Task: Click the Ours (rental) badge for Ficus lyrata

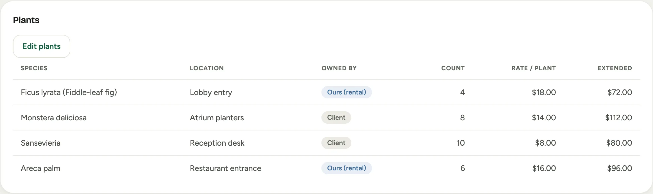Action: click(346, 92)
